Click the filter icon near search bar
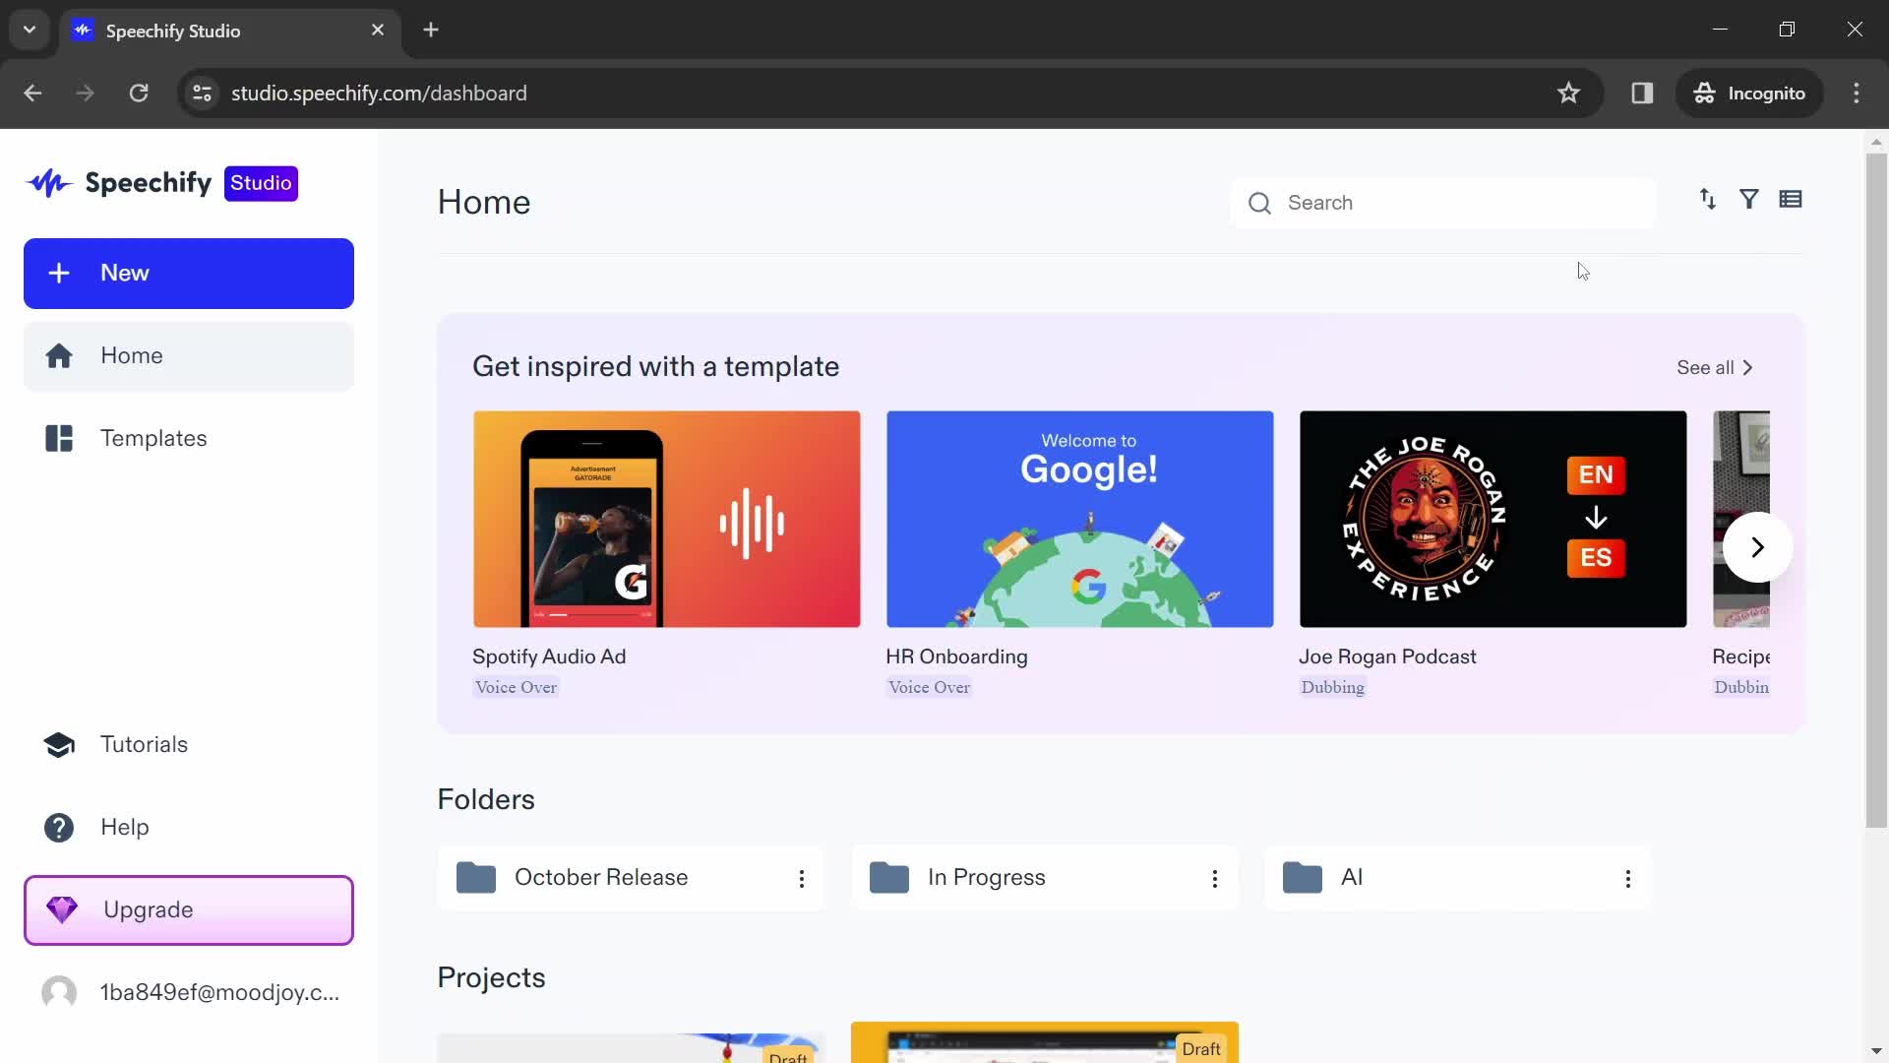This screenshot has height=1063, width=1889. [1749, 199]
